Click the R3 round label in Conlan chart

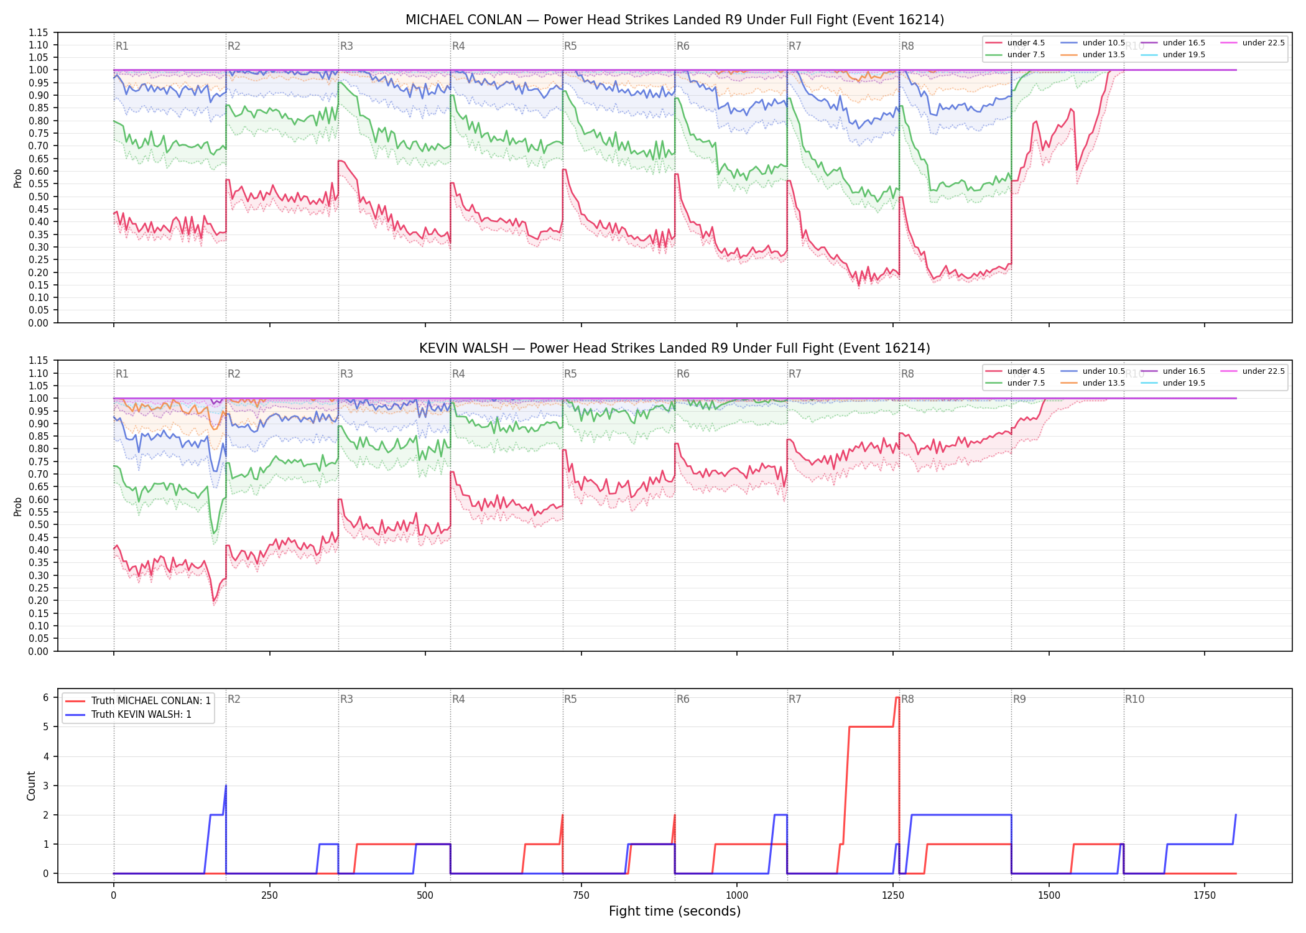(x=346, y=46)
